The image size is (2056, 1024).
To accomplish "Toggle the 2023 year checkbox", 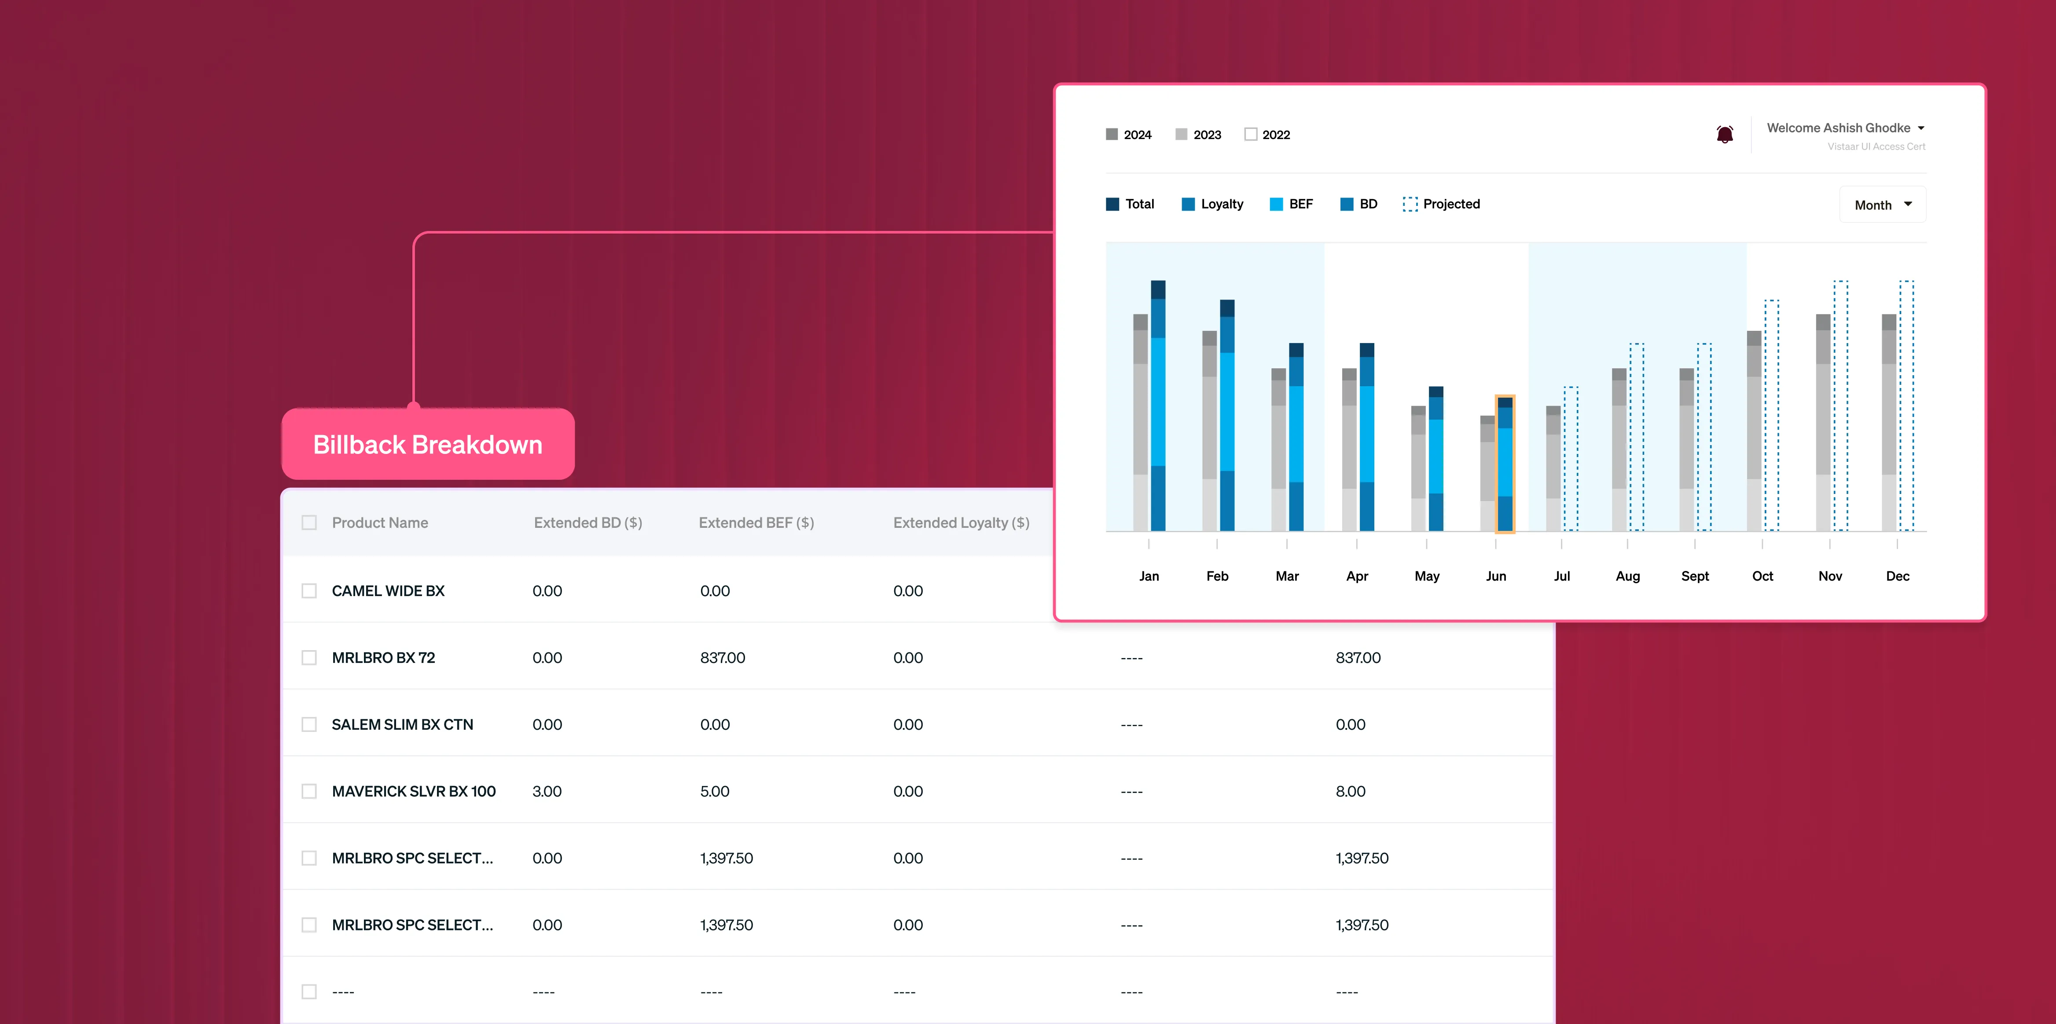I will pos(1181,134).
